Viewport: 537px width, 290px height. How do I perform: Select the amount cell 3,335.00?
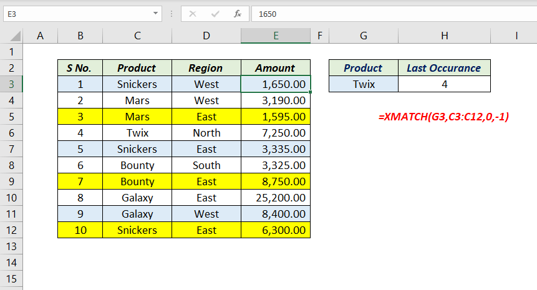pos(276,149)
